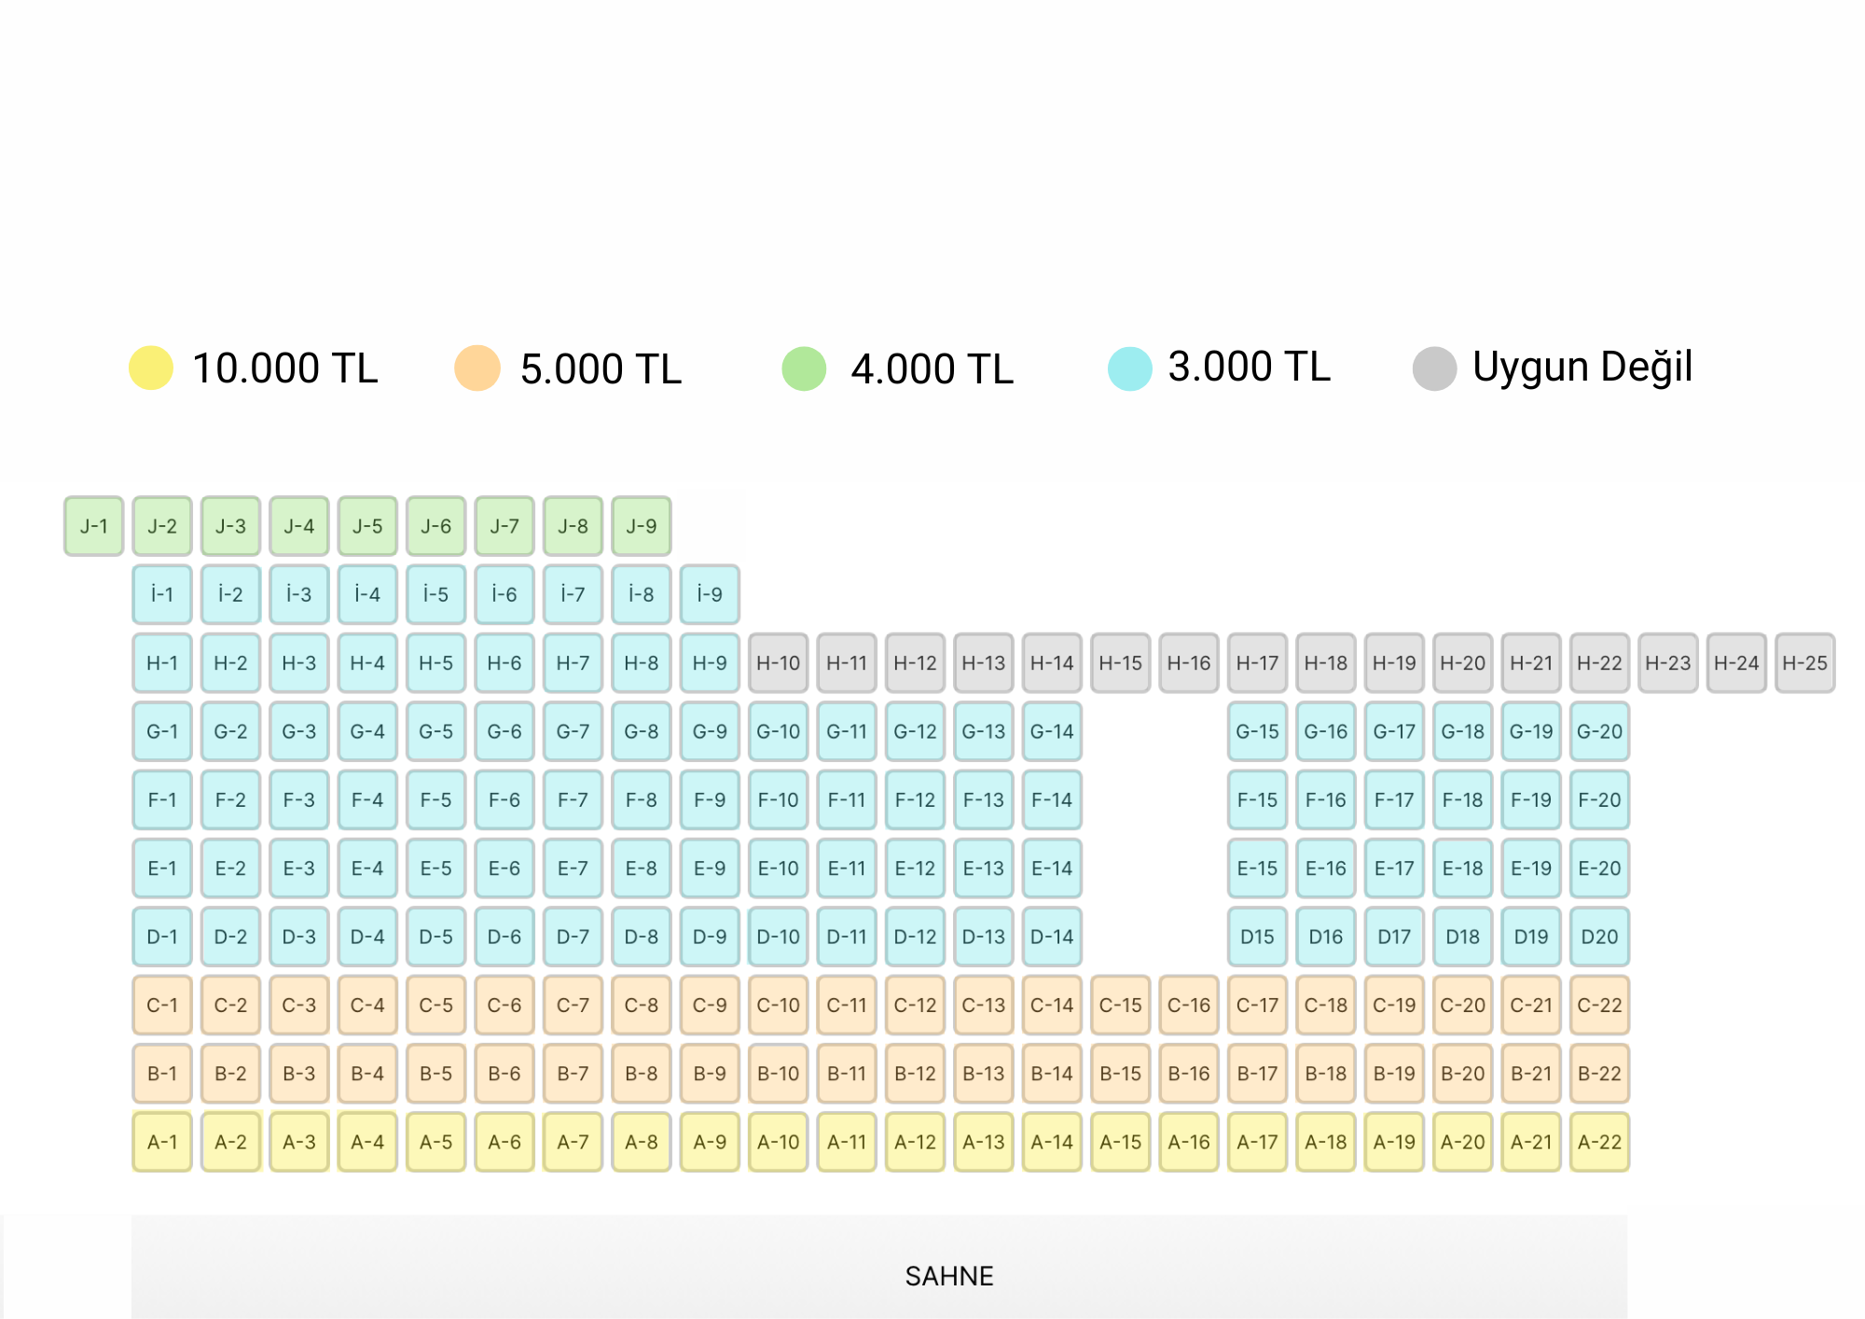Click the green 4.000 TL legend circle

(804, 368)
